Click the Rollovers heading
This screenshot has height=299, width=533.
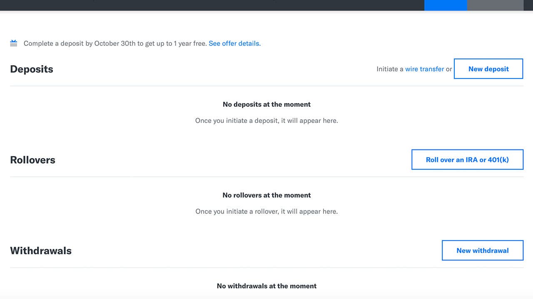click(x=32, y=160)
